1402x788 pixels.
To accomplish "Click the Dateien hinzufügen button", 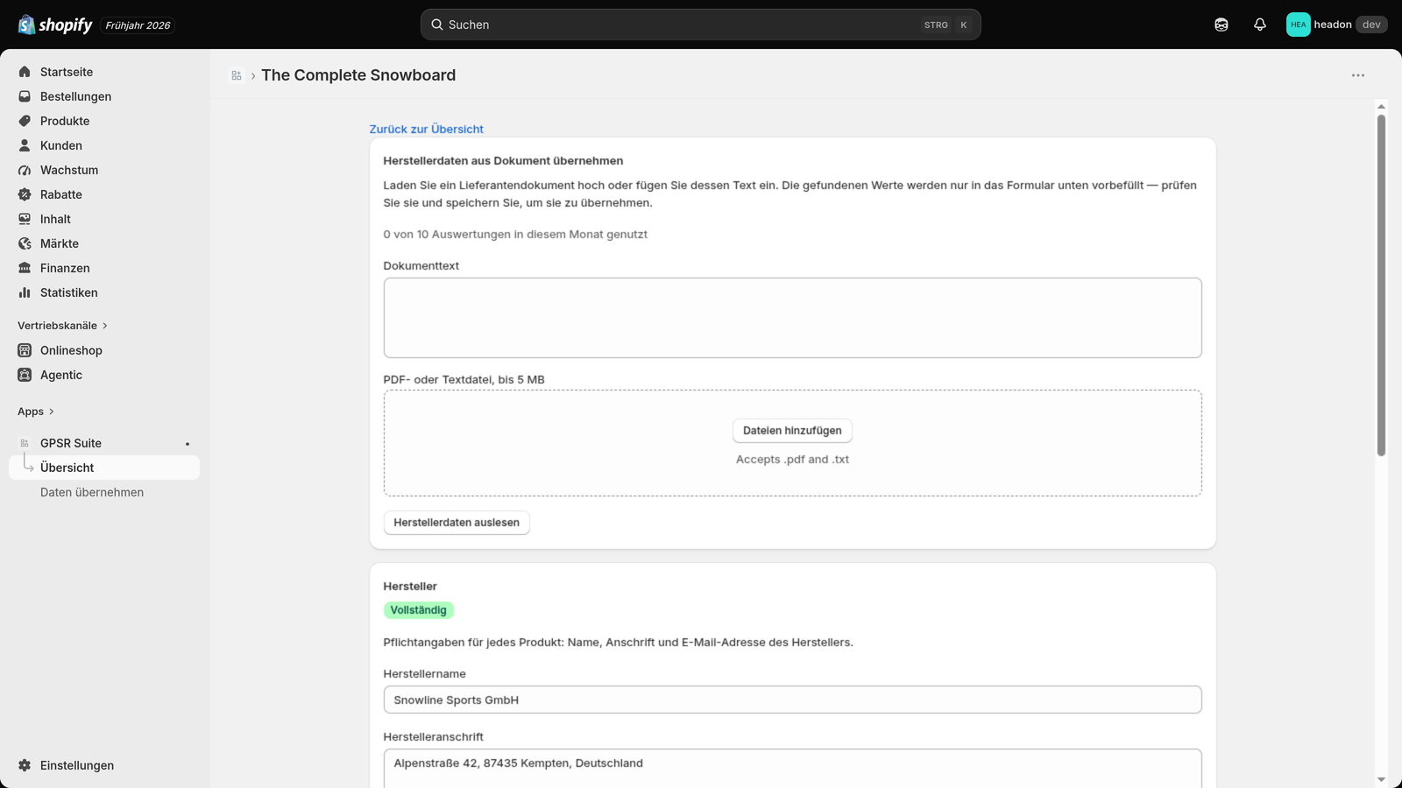I will 792,431.
